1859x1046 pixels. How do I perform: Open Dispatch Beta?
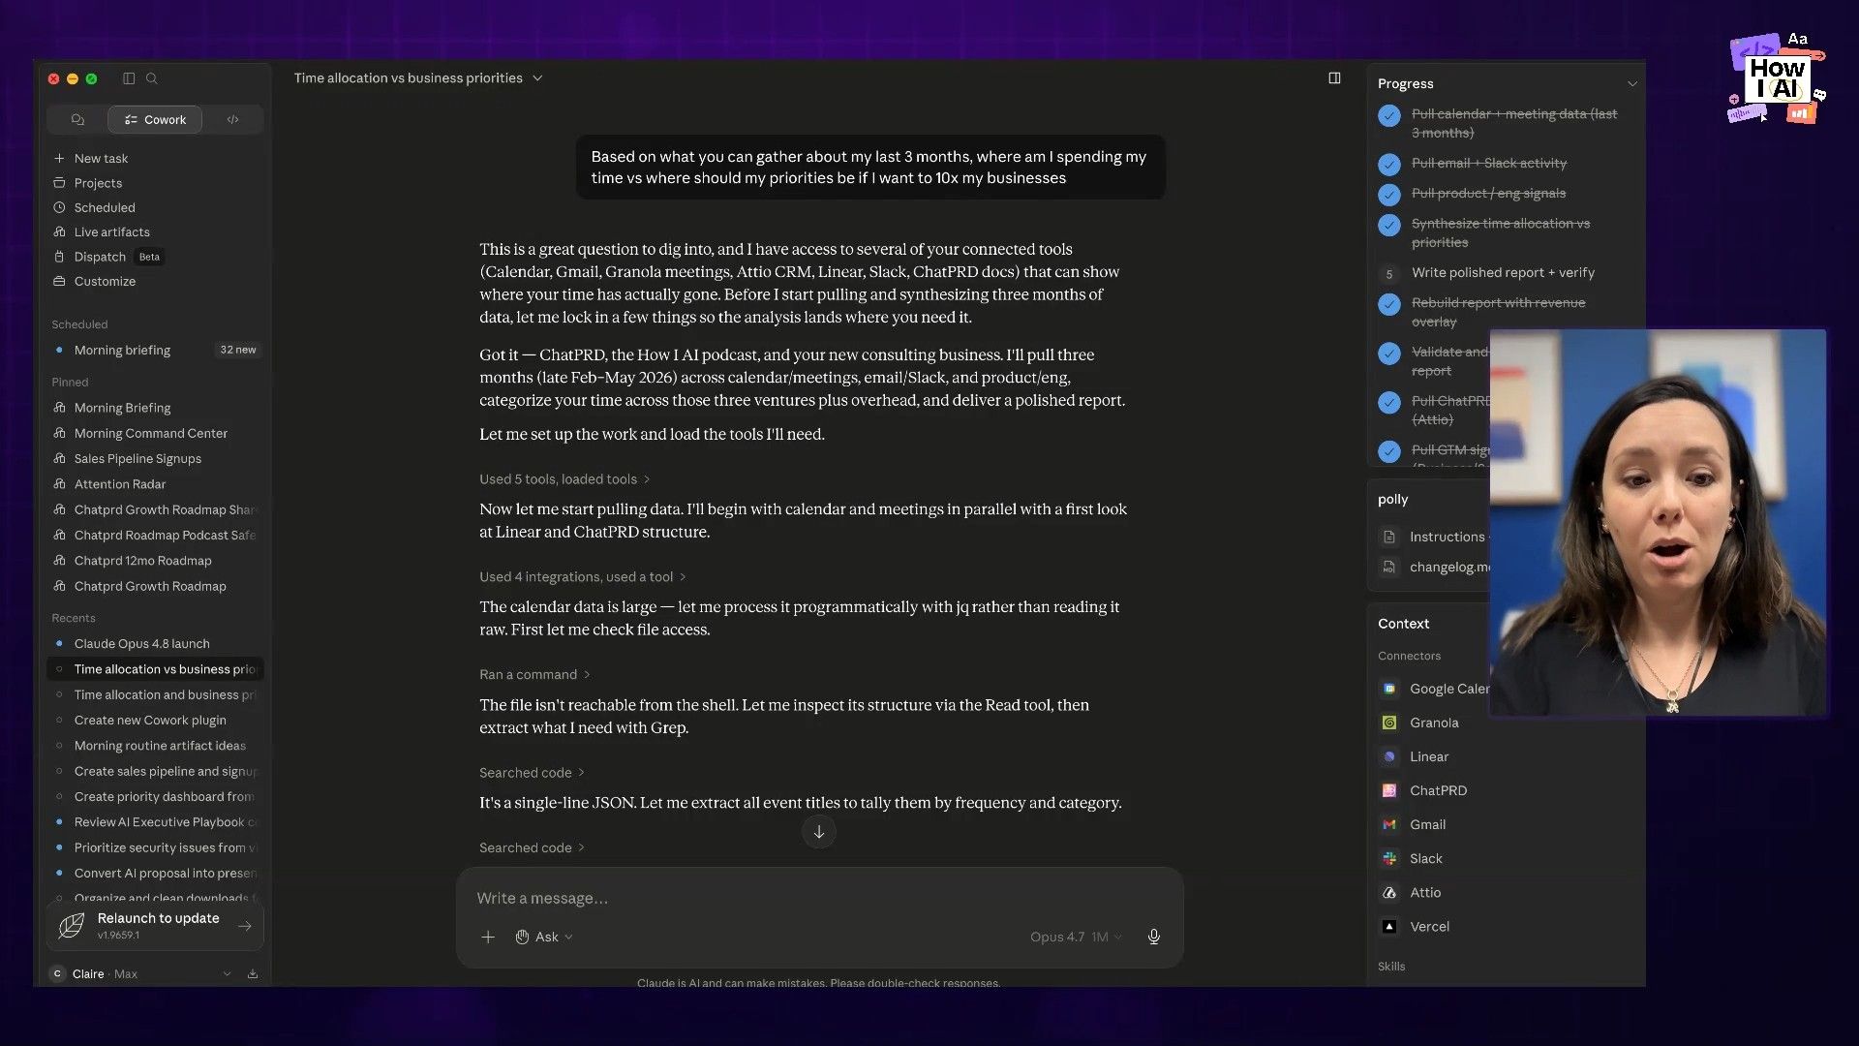coord(108,257)
